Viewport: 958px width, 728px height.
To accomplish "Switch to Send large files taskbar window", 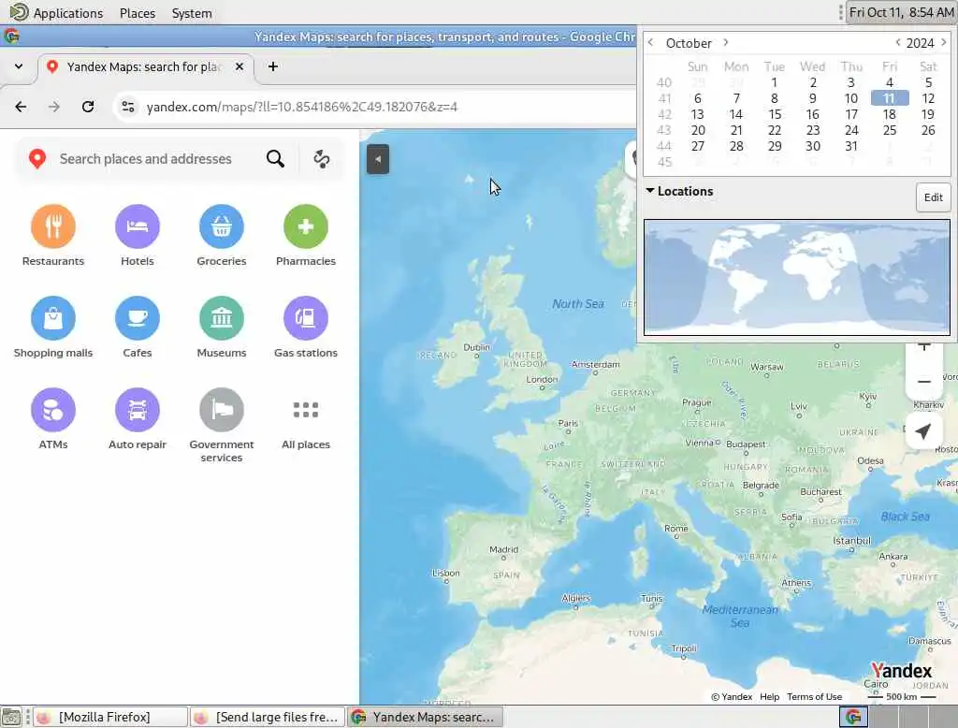I will [268, 717].
